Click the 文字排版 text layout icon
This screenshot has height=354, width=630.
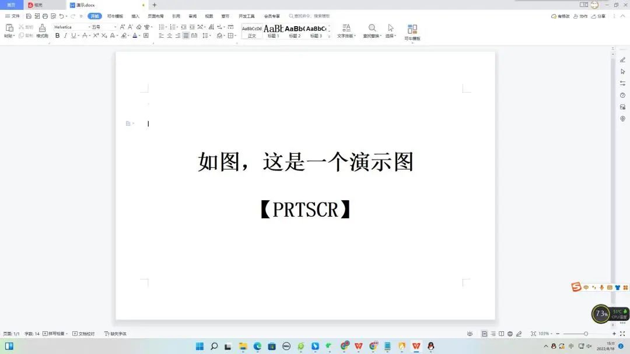point(346,30)
